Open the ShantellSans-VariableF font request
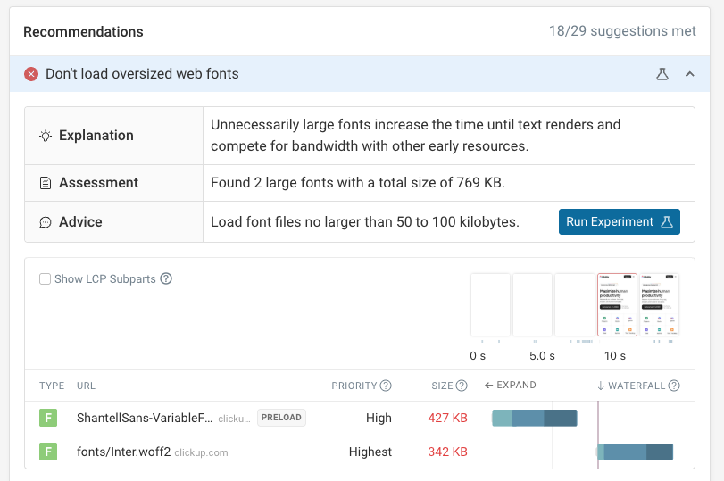 pyautogui.click(x=145, y=418)
